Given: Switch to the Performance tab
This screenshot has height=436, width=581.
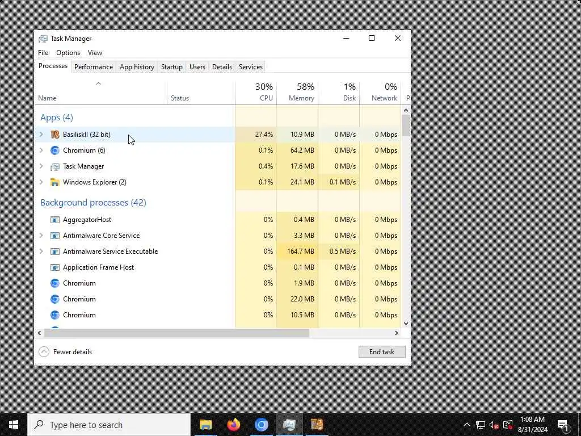Looking at the screenshot, I should tap(94, 67).
